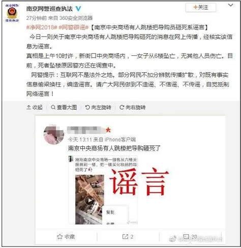
Task: Click the repost icon showing 2
Action: (x=128, y=237)
